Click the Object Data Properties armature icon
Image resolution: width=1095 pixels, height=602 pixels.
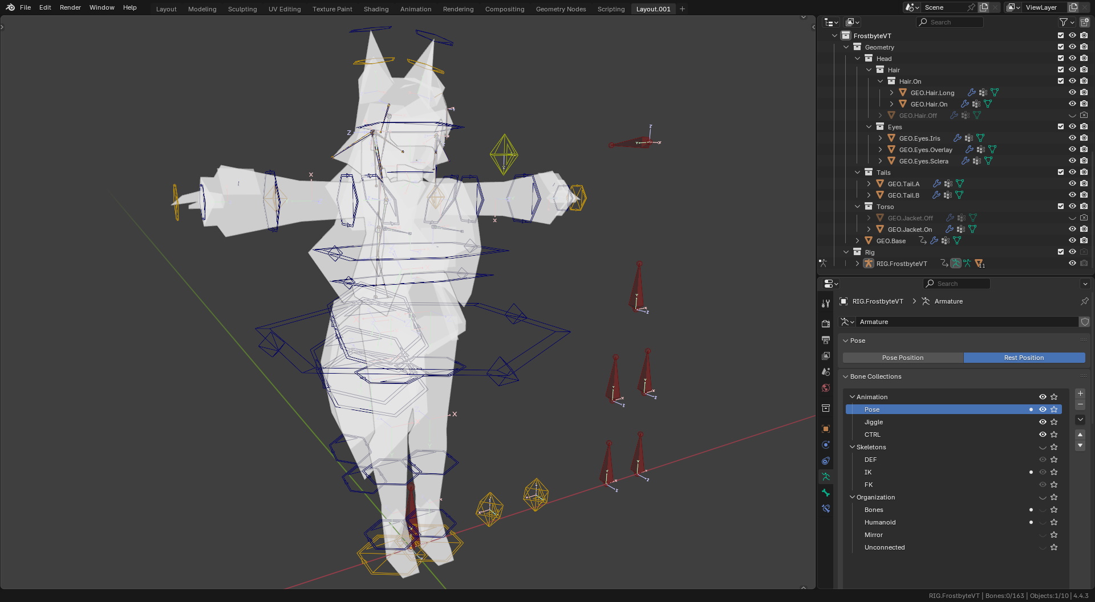coord(825,477)
